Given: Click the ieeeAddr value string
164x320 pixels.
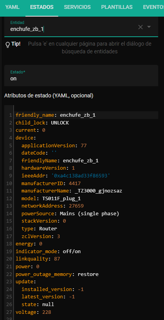Looking at the screenshot, I should point(81,176).
